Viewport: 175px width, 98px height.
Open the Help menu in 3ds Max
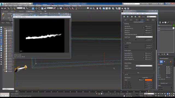[80, 6]
